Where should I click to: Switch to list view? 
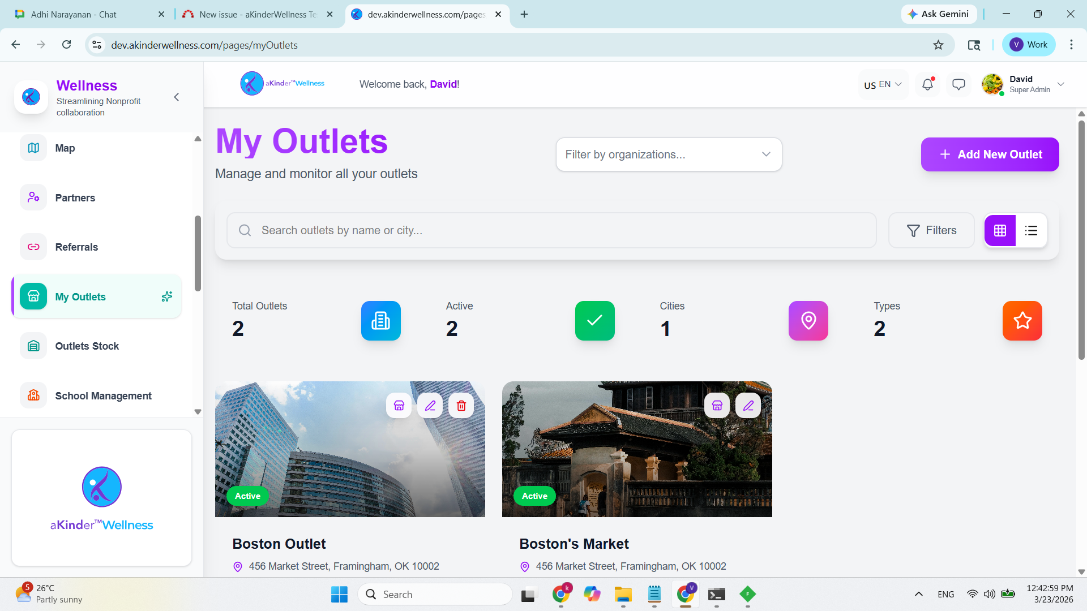click(1031, 230)
